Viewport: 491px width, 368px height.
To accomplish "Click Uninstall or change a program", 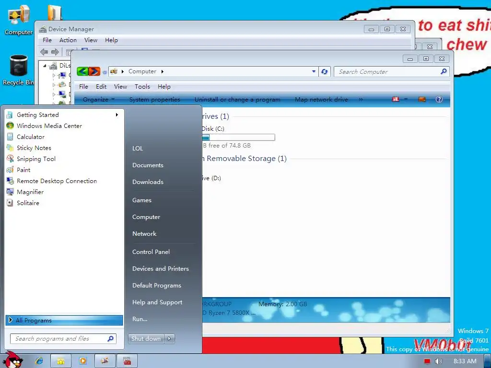I will click(x=237, y=100).
